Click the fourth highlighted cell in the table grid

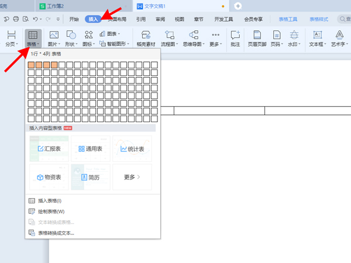point(54,65)
